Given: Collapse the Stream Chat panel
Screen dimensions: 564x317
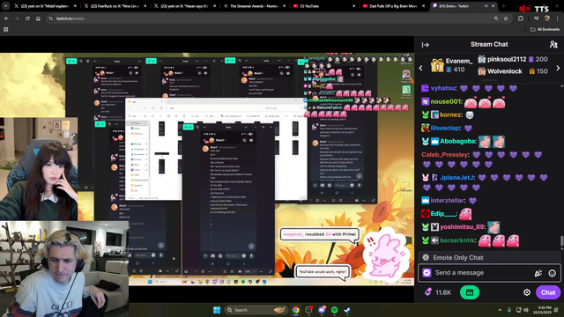Looking at the screenshot, I should pyautogui.click(x=426, y=45).
